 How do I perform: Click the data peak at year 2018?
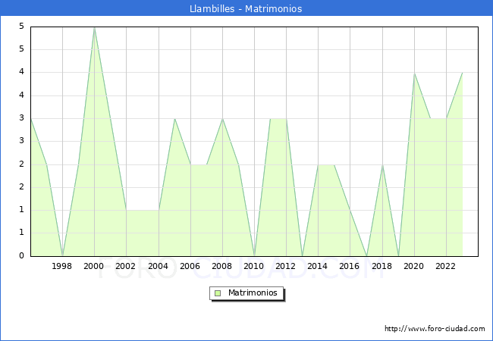click(x=382, y=165)
